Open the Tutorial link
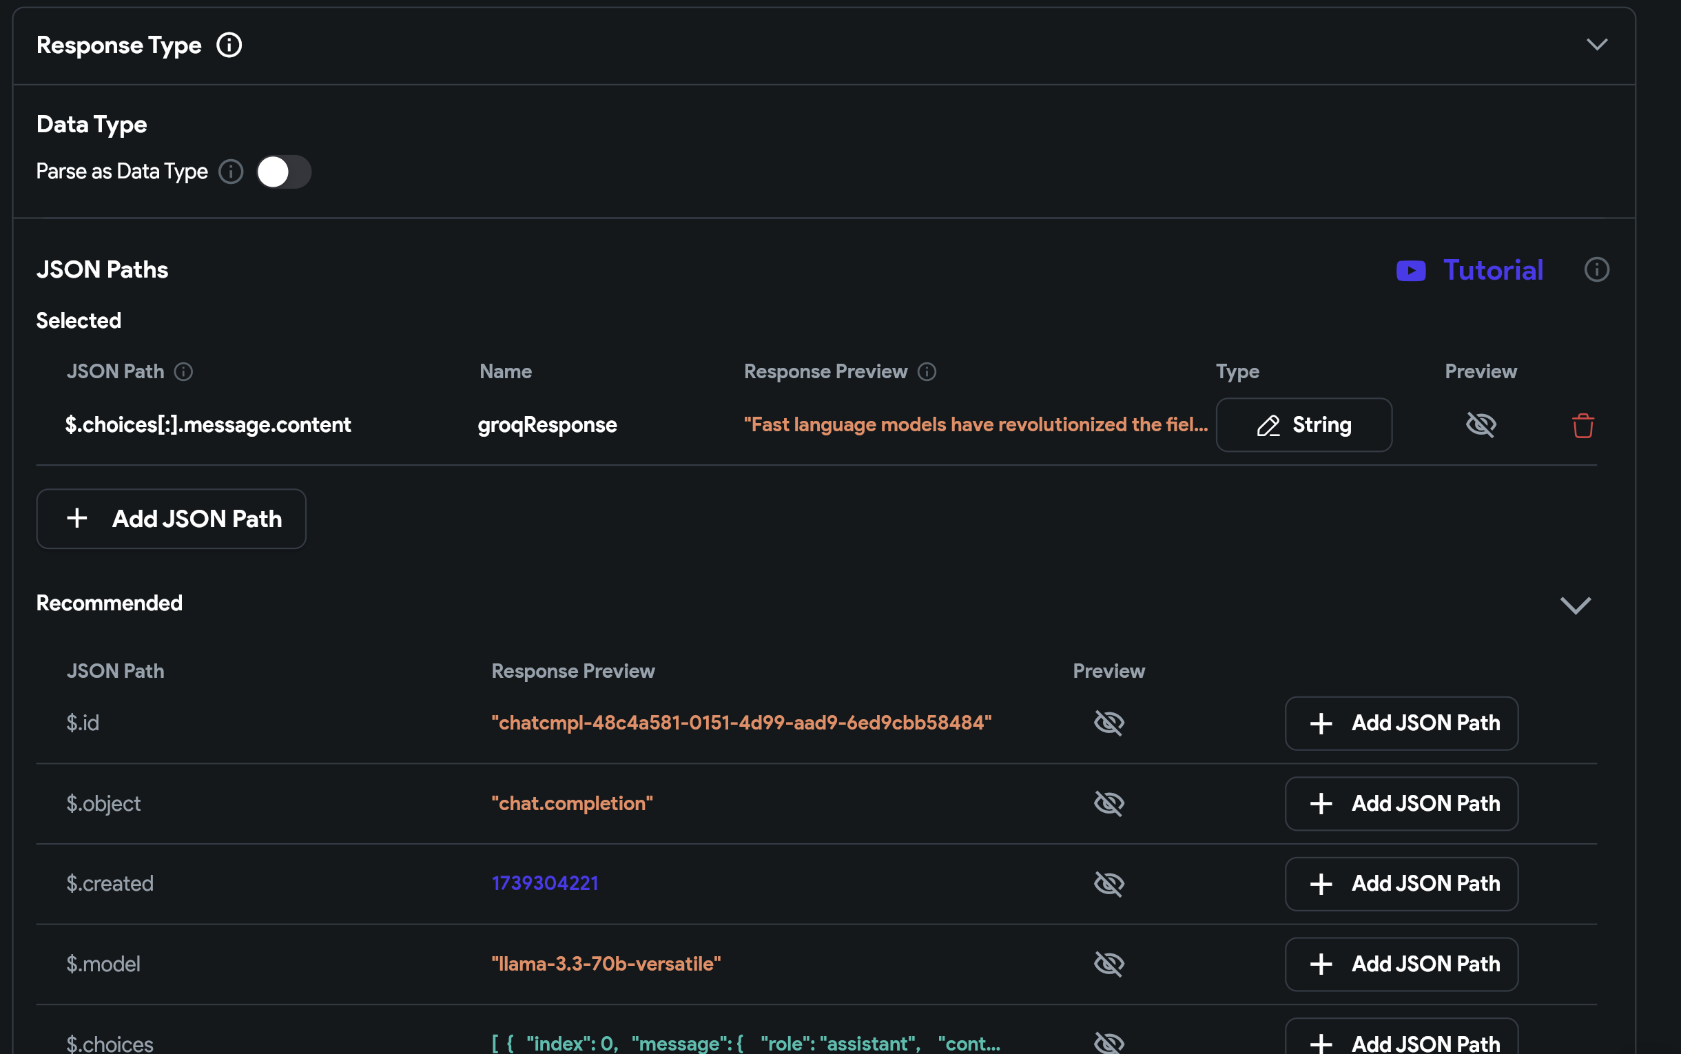The width and height of the screenshot is (1681, 1054). pos(1492,271)
